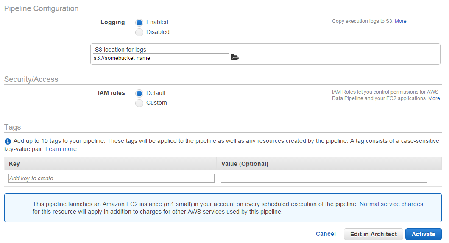Viewport: 449px width, 243px height.
Task: Click the Pipeline Configuration section heading
Action: (x=41, y=8)
